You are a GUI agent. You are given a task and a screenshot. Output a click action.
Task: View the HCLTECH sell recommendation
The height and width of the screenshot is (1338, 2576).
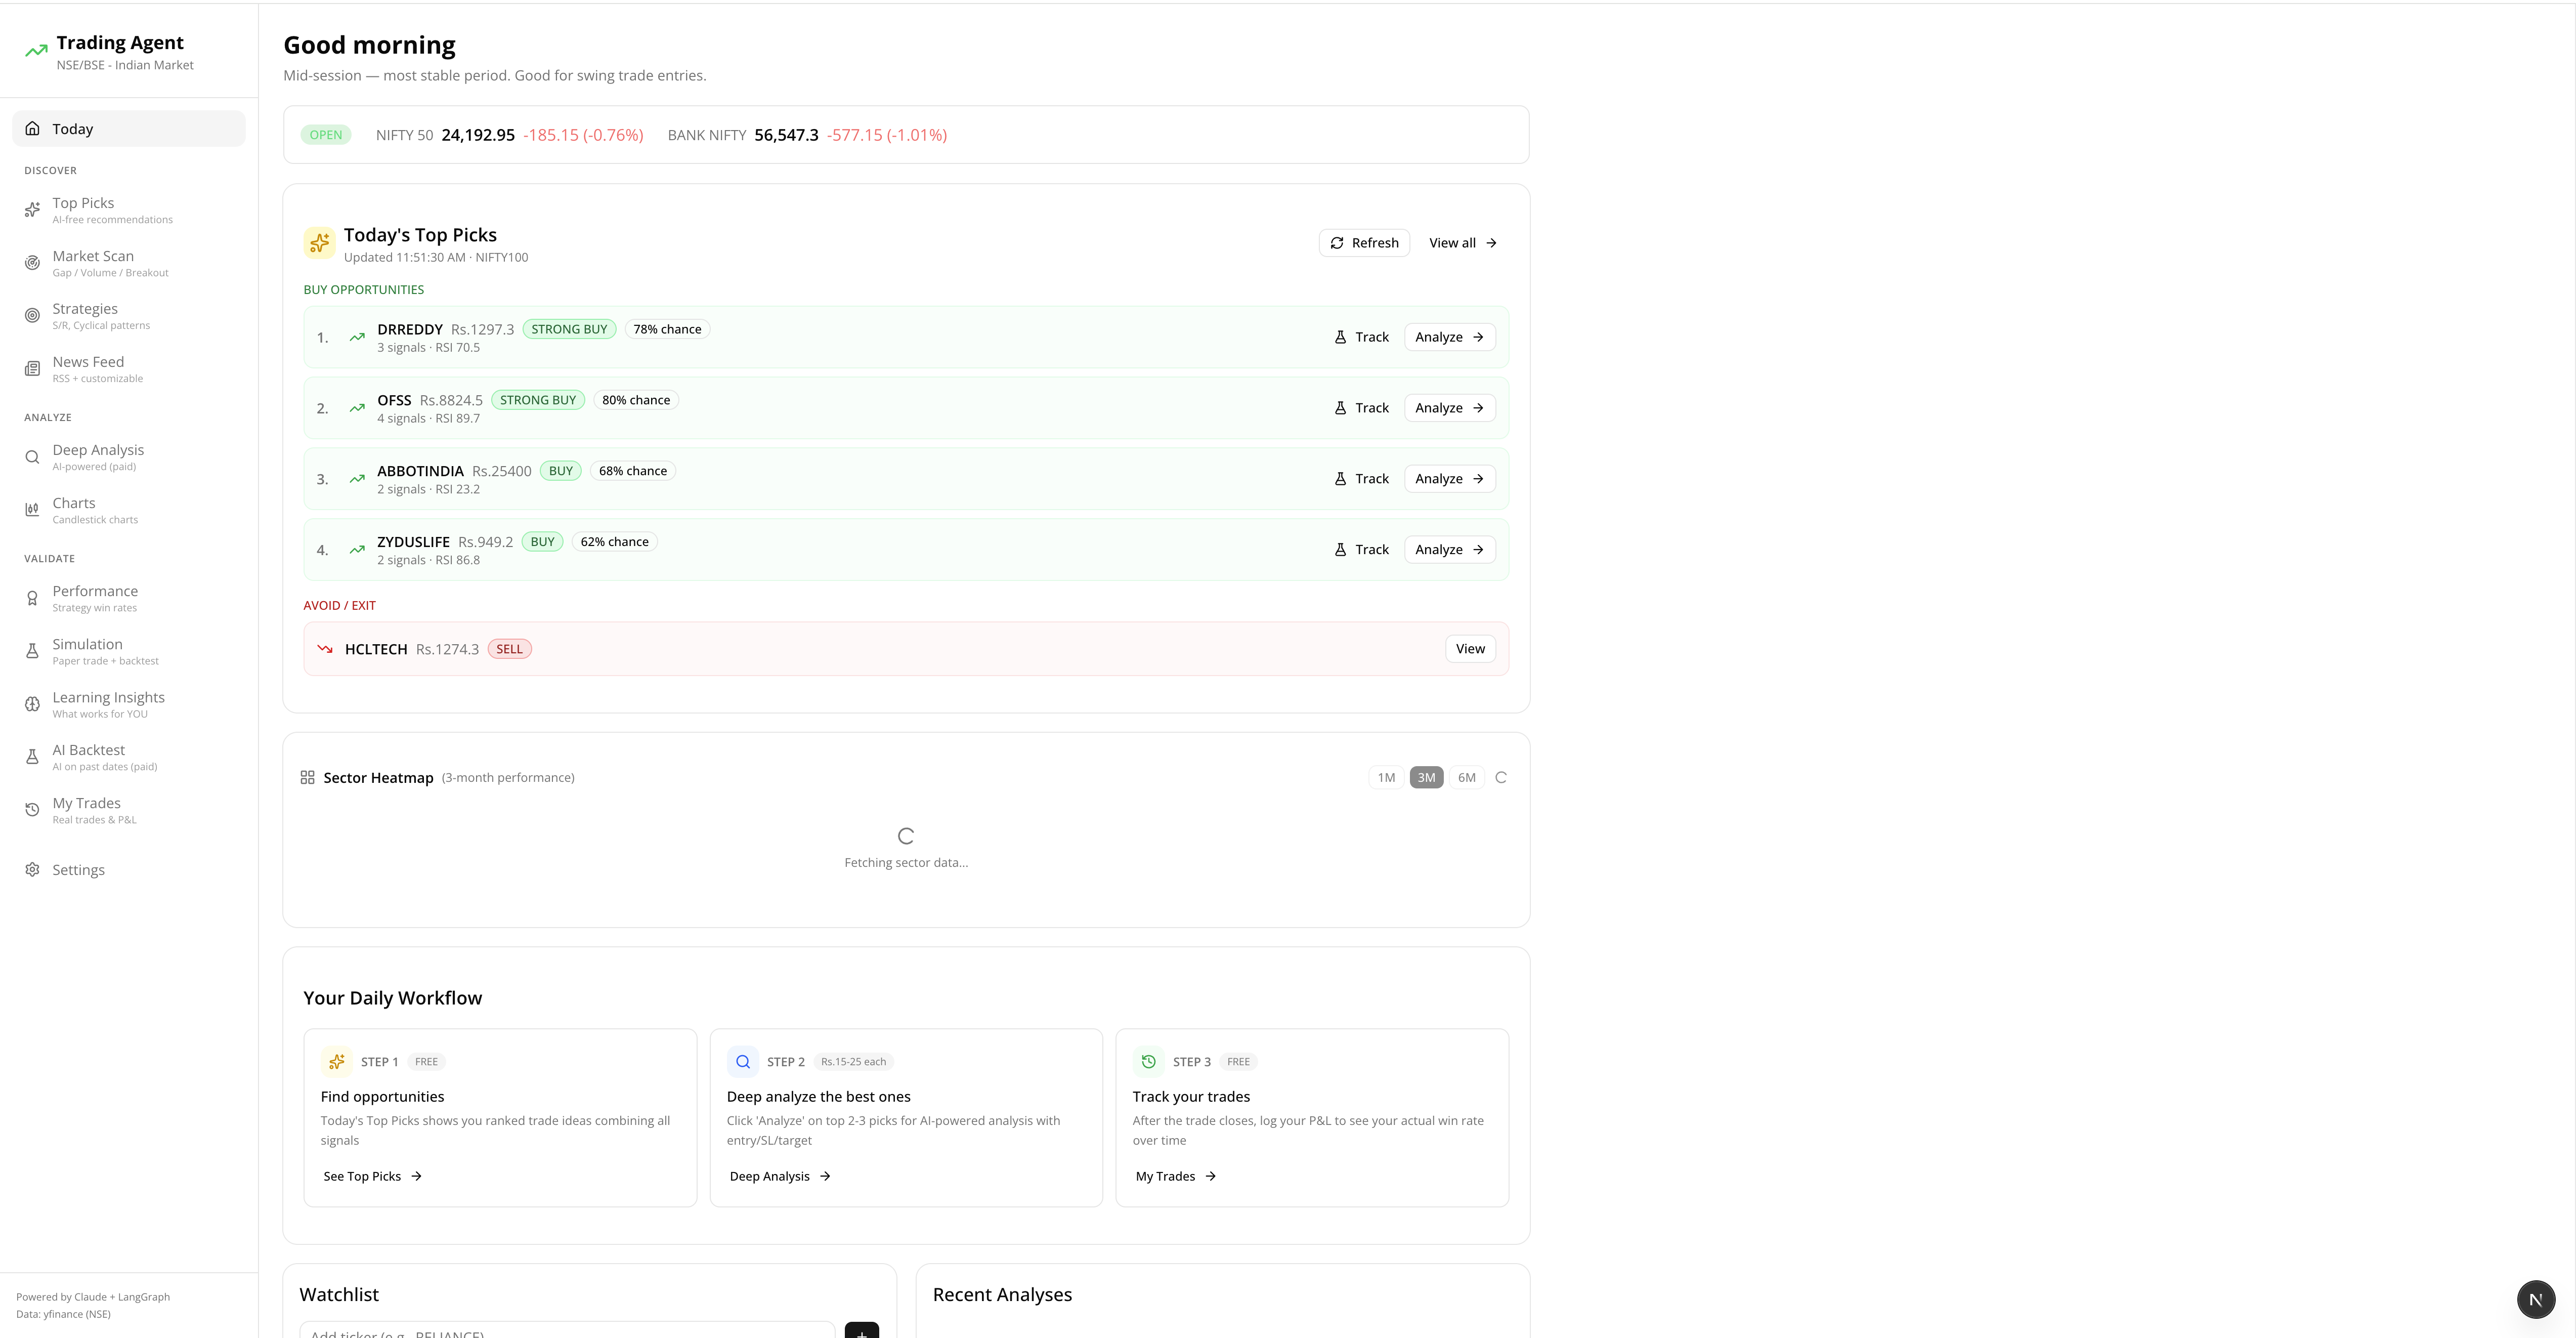(x=1469, y=649)
